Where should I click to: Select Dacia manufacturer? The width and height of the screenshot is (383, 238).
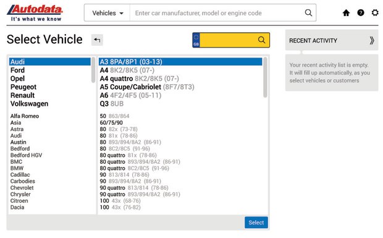coord(17,207)
